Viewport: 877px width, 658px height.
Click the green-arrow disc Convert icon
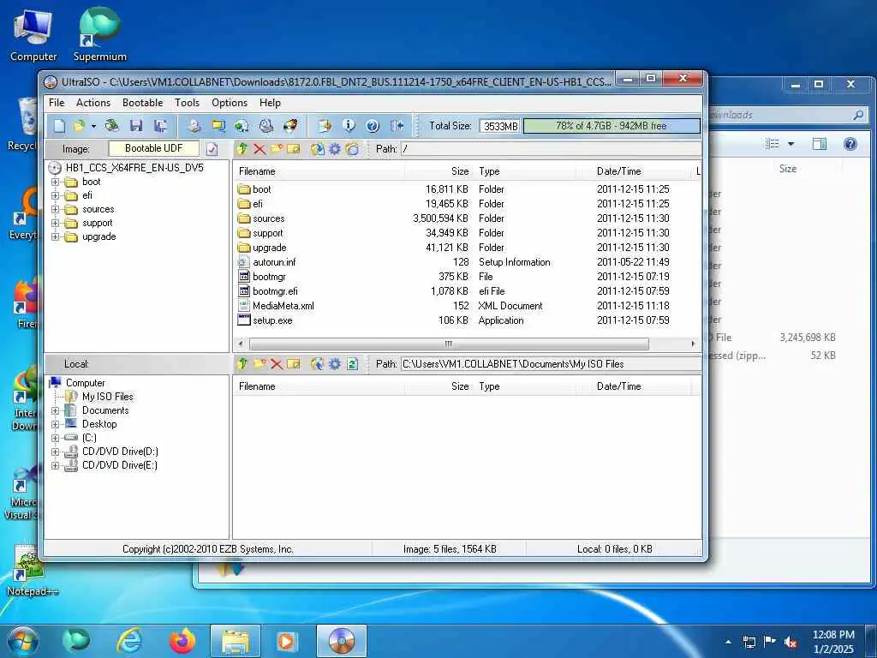242,126
